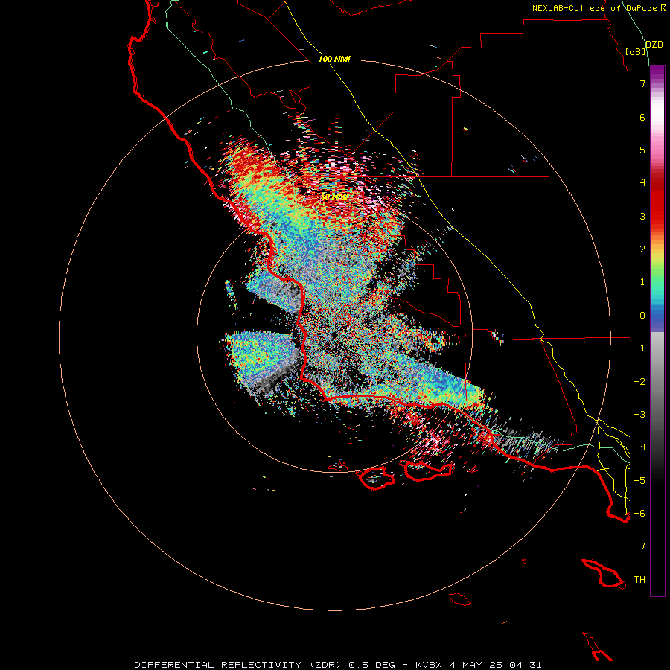Click the KVBX 4 MAY 25 04:31 timestamp
670x670 pixels.
click(x=477, y=665)
